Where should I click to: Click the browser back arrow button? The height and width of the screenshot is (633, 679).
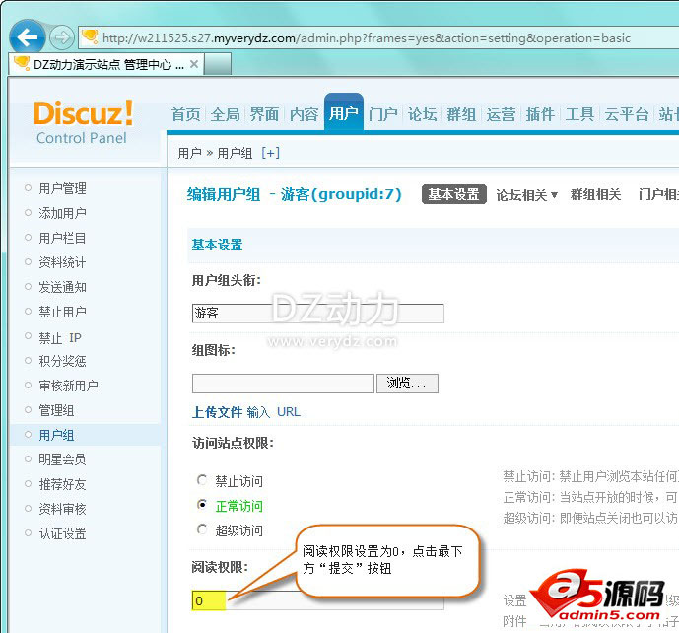(x=28, y=37)
